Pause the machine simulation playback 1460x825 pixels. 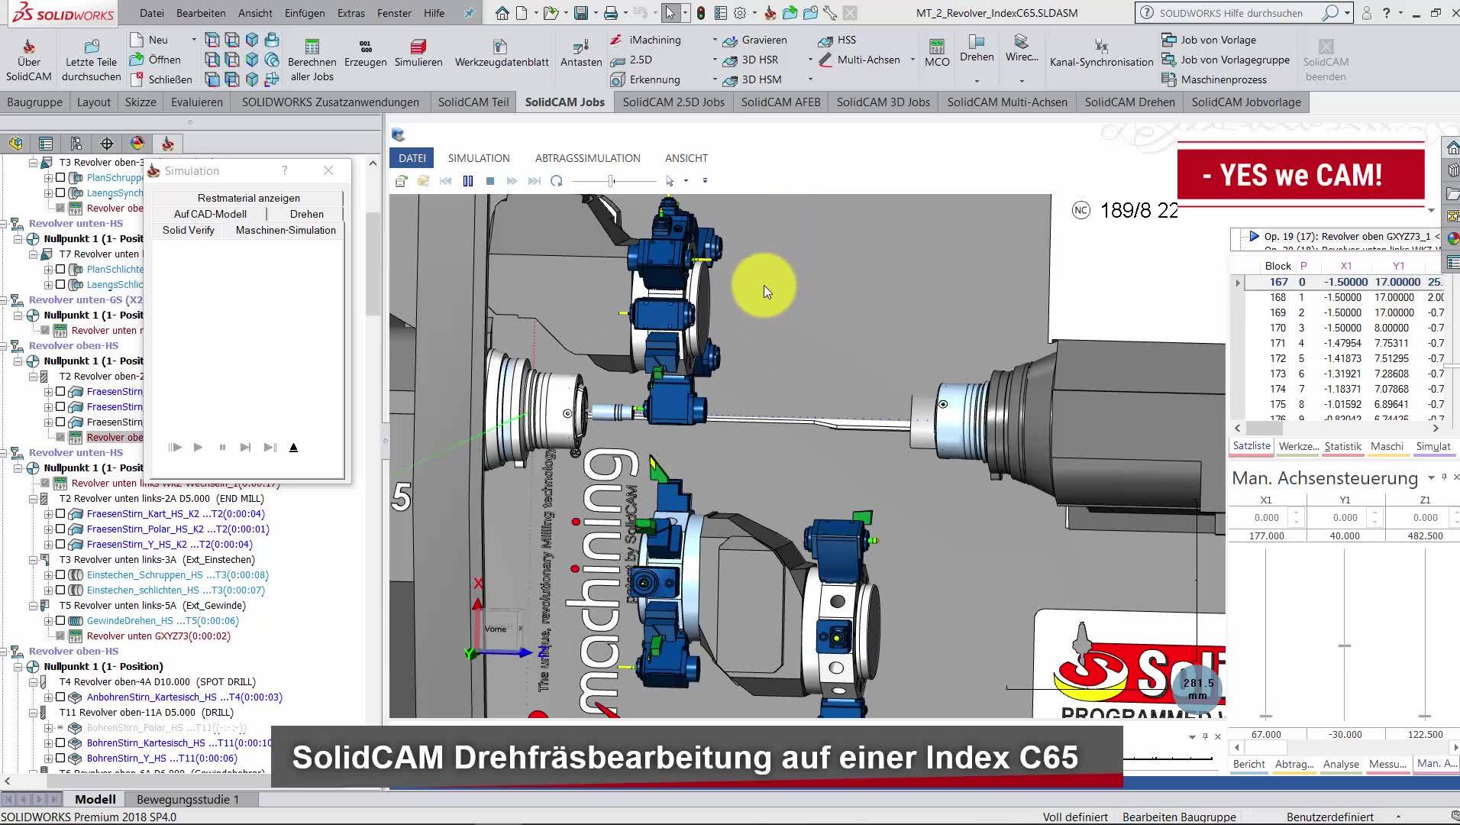click(x=468, y=181)
